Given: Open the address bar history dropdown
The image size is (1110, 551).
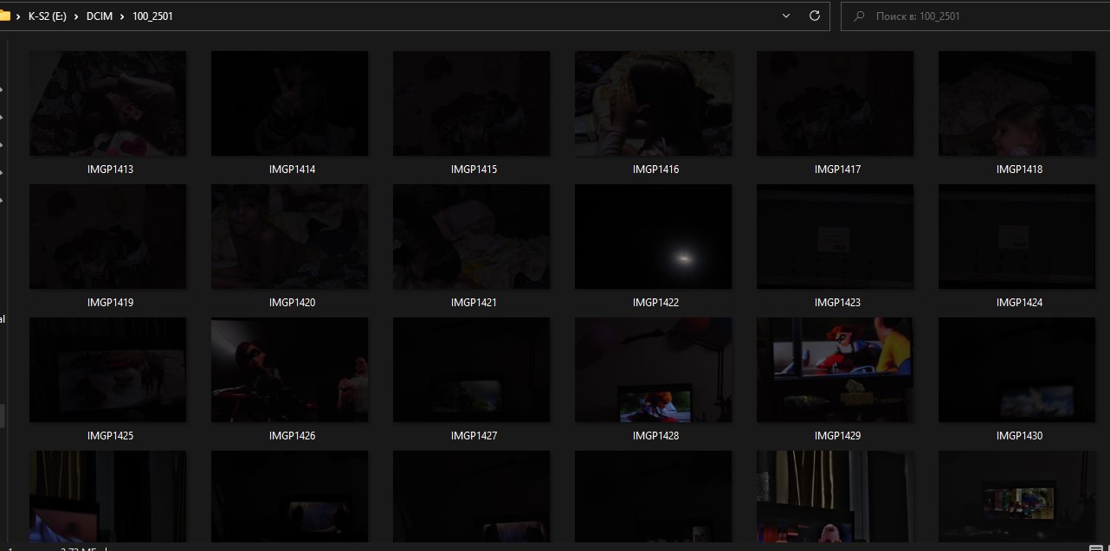Looking at the screenshot, I should [786, 16].
